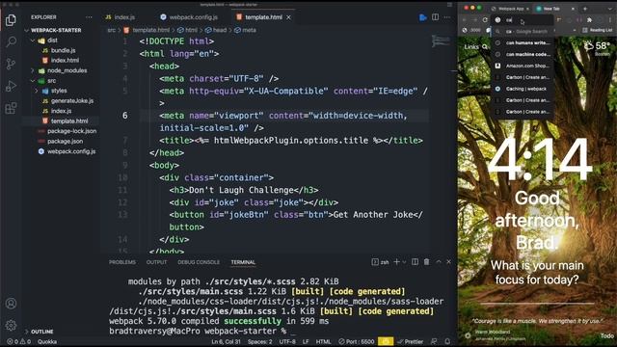Screen dimensions: 617x347
Task: Switch to the Problems panel tab
Action: click(x=122, y=262)
